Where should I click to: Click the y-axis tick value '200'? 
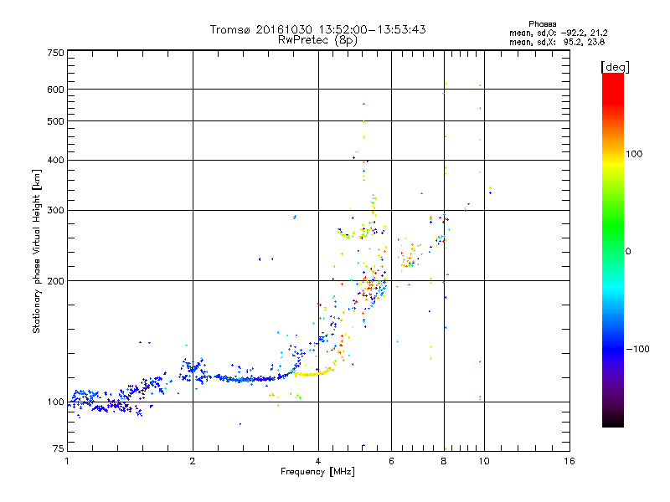click(x=55, y=281)
